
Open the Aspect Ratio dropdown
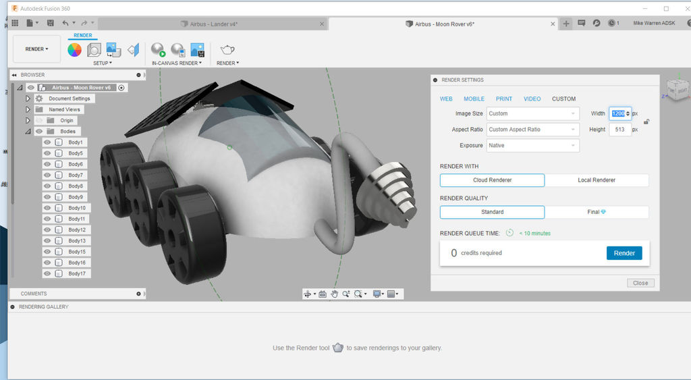pyautogui.click(x=533, y=130)
